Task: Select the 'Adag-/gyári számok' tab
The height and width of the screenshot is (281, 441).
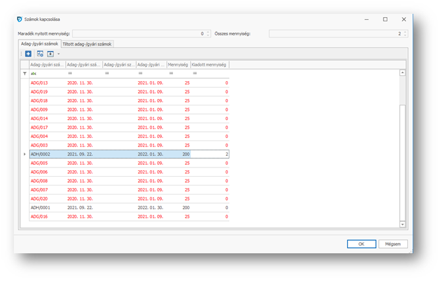Action: [x=38, y=44]
